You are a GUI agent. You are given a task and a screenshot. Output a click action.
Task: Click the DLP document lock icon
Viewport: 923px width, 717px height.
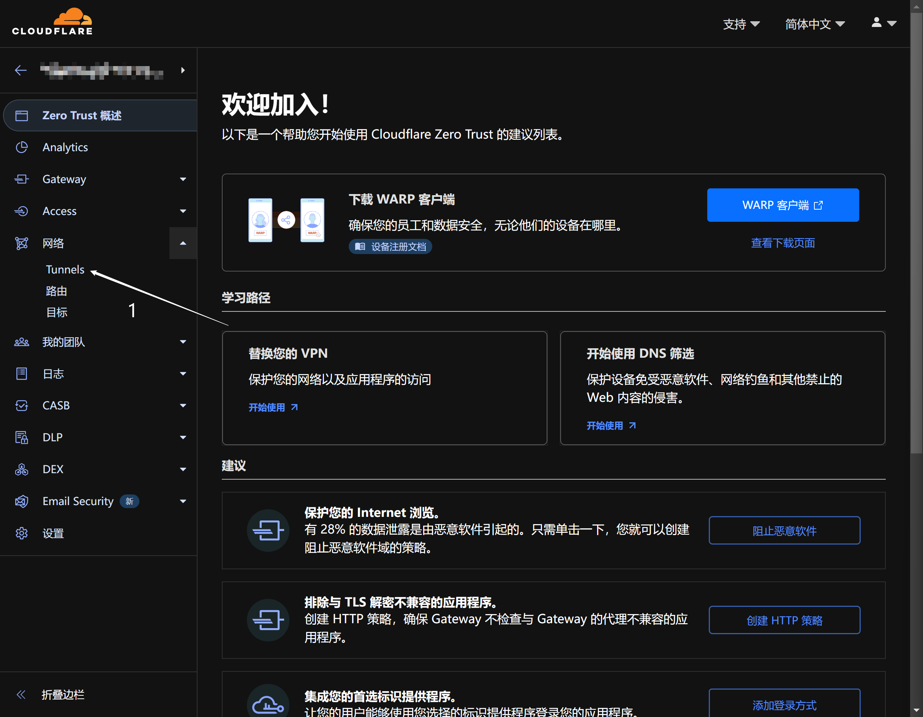[22, 437]
